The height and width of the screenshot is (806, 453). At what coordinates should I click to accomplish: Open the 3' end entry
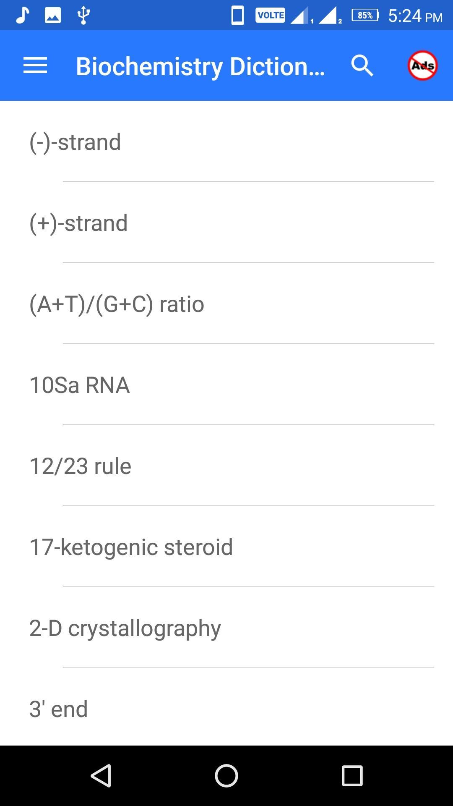pos(226,707)
